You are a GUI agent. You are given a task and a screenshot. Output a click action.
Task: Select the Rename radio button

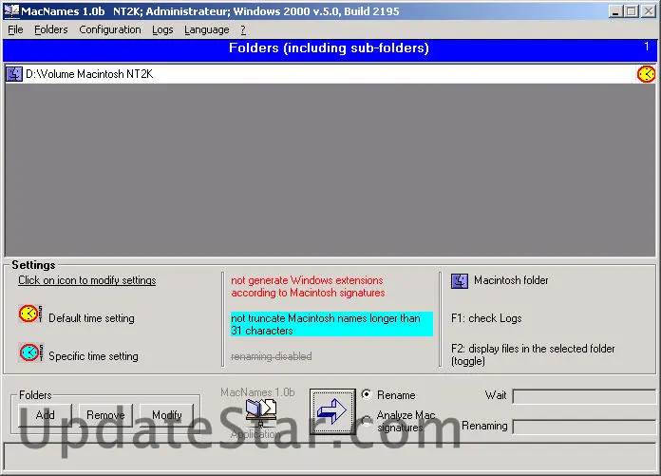(367, 394)
